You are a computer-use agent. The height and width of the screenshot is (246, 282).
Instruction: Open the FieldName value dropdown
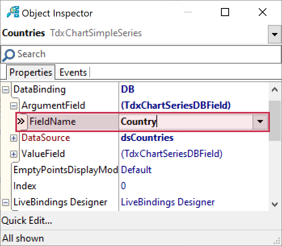pyautogui.click(x=260, y=122)
